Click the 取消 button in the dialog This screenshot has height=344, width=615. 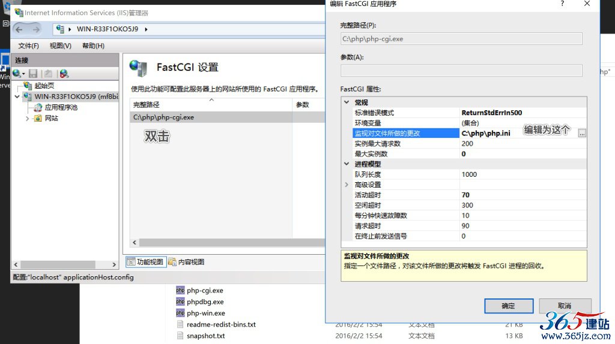pyautogui.click(x=565, y=306)
